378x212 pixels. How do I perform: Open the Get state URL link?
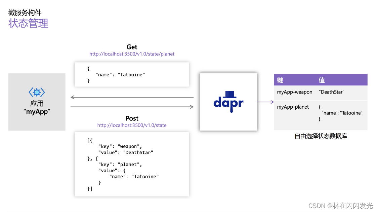click(x=132, y=54)
